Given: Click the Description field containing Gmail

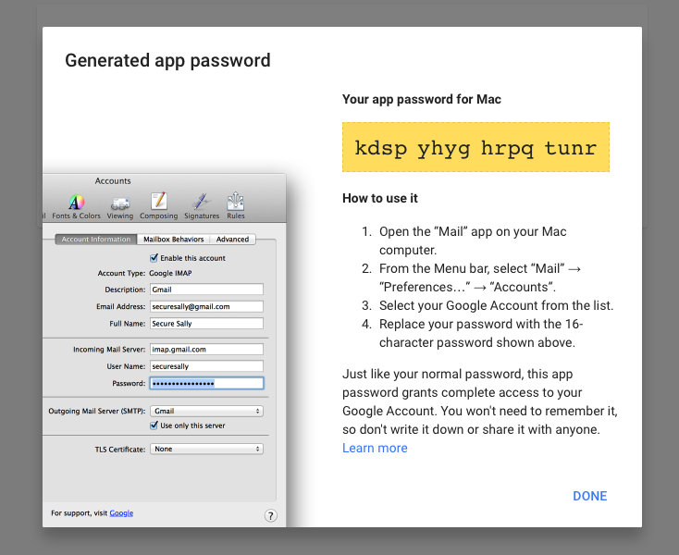Looking at the screenshot, I should click(x=206, y=290).
